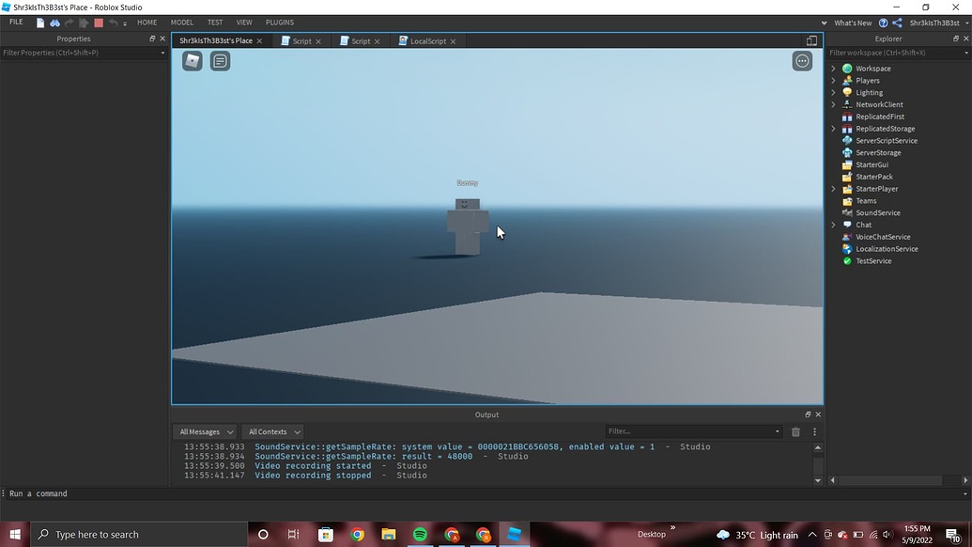Click the FILE menu button

click(16, 22)
